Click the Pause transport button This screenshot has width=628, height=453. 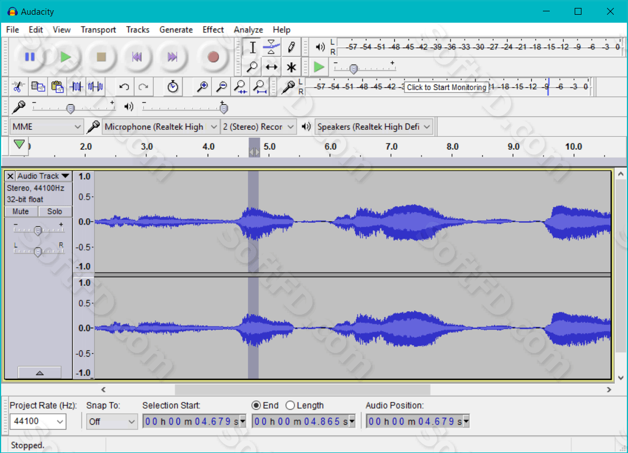coord(30,57)
